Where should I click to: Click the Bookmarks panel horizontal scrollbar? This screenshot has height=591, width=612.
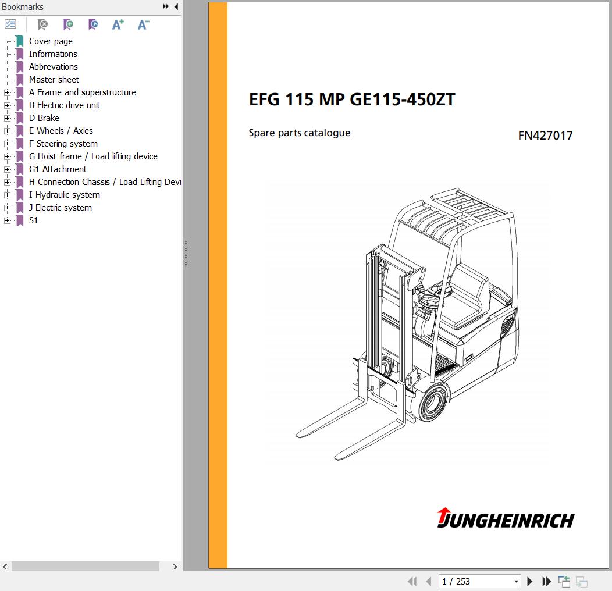(86, 567)
